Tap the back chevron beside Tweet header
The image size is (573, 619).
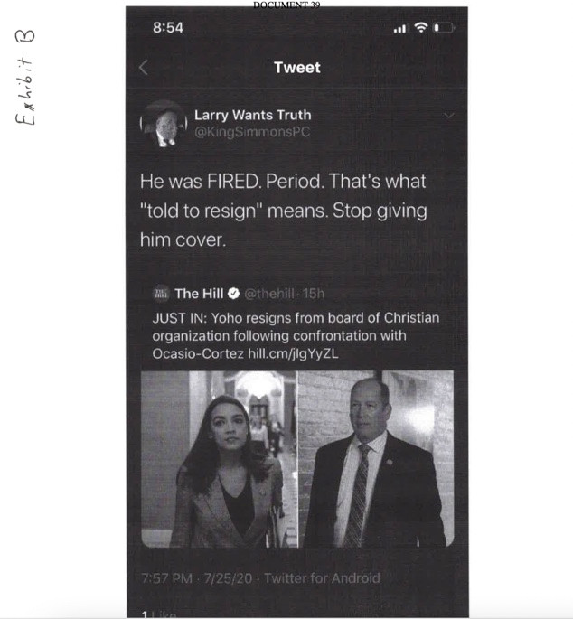(x=144, y=68)
